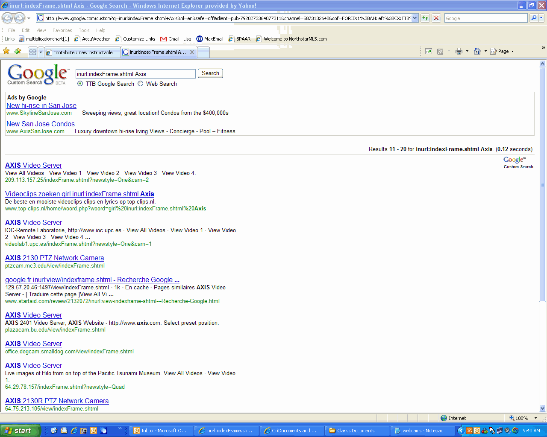Expand the search provider options dropdown
Viewport: 547px width, 437px height.
pyautogui.click(x=541, y=18)
